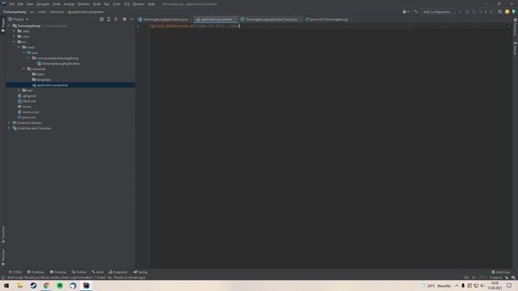The height and width of the screenshot is (291, 518).
Task: Click the orange avatar icon in top toolbar
Action: pos(507,11)
